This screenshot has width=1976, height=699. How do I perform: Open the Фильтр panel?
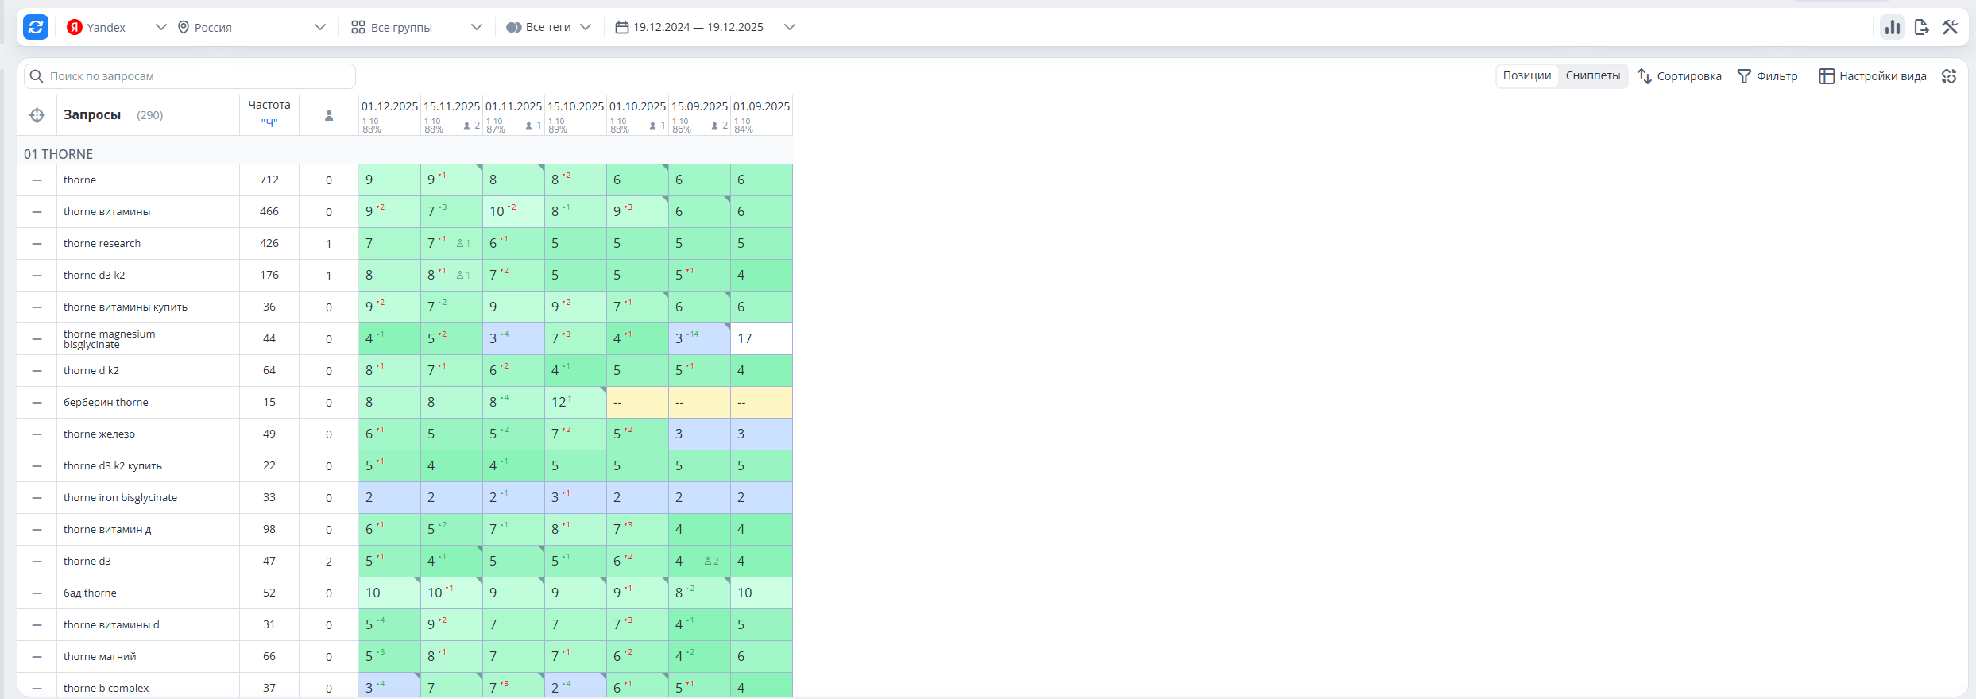(x=1768, y=76)
